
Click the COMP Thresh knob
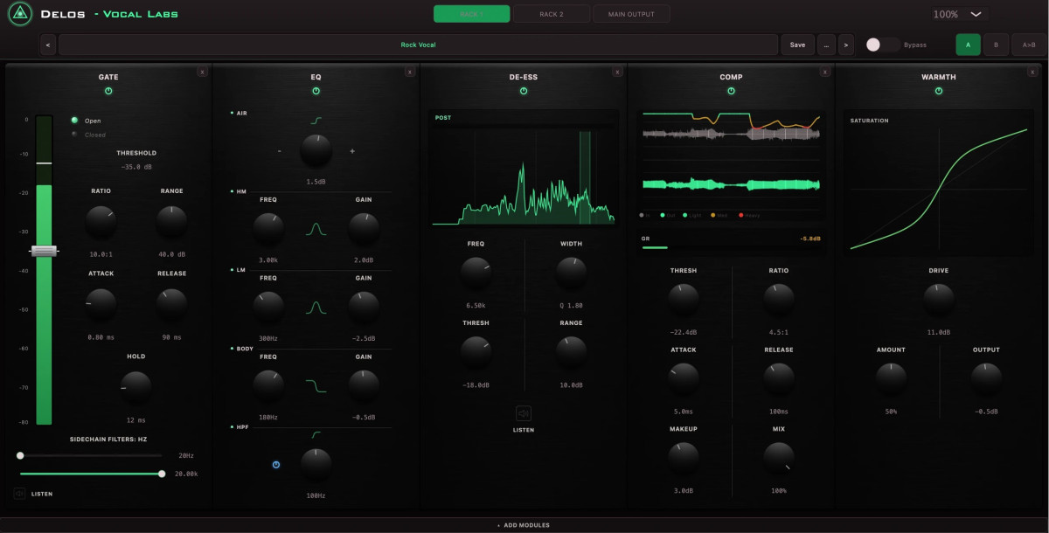[684, 301]
